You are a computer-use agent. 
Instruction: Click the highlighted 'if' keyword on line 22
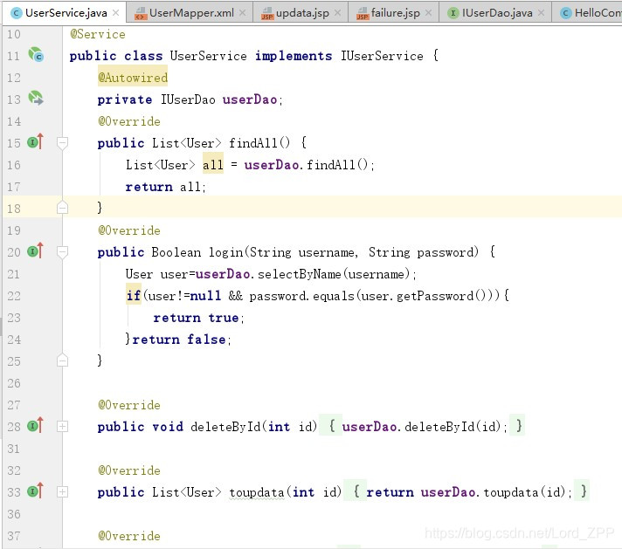(x=134, y=296)
